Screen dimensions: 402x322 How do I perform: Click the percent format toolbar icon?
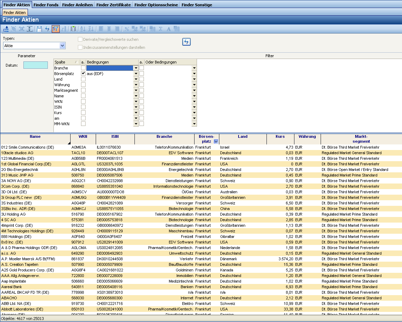(127, 29)
